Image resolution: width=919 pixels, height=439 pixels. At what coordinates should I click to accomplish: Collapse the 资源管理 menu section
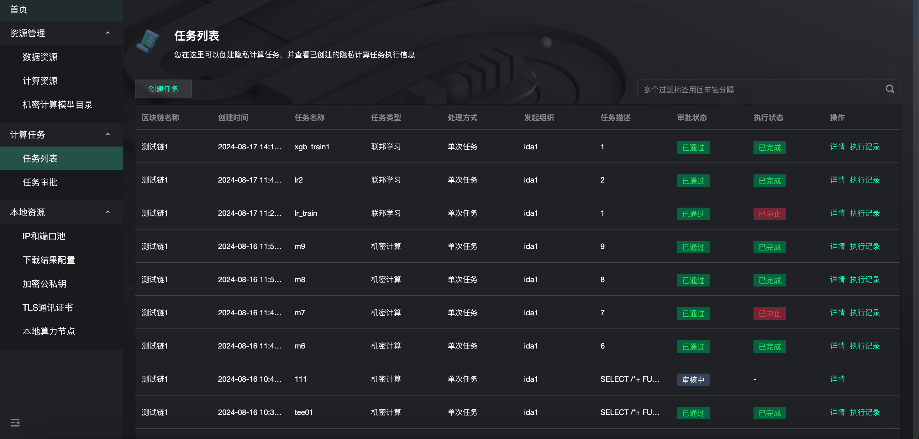click(108, 33)
